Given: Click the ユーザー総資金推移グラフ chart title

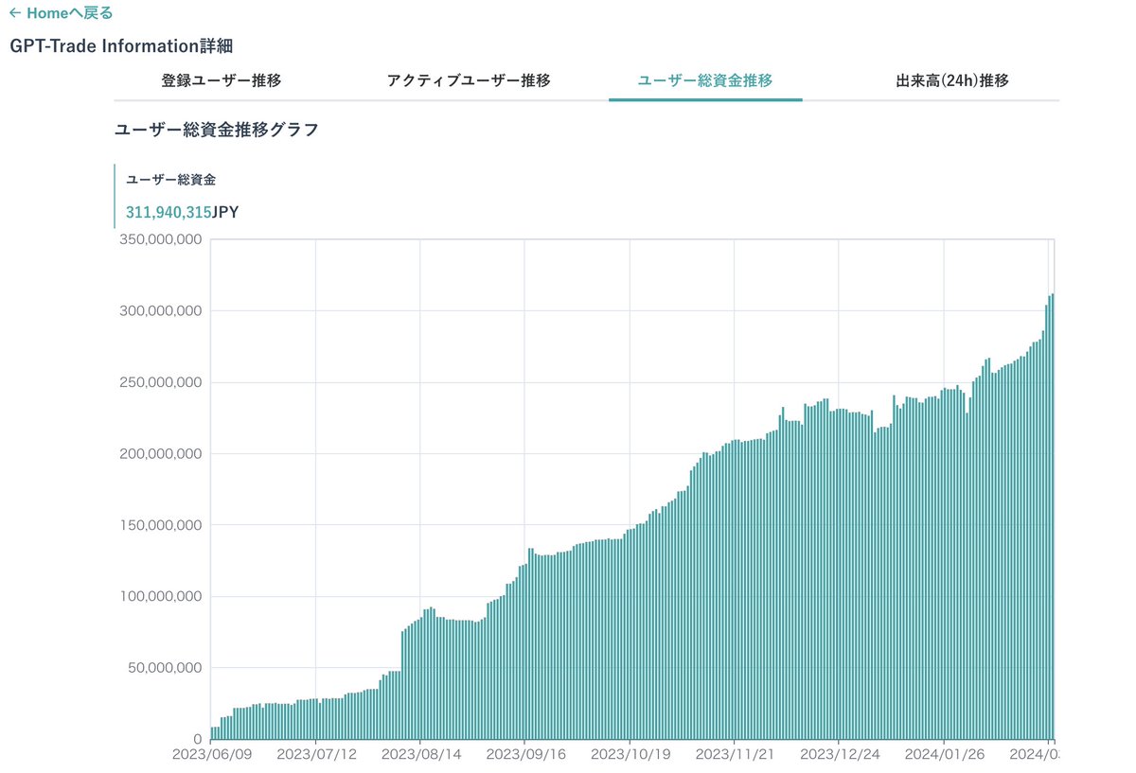Looking at the screenshot, I should [x=217, y=129].
